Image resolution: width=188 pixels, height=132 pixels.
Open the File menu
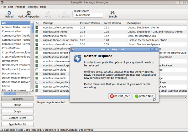pos(3,7)
